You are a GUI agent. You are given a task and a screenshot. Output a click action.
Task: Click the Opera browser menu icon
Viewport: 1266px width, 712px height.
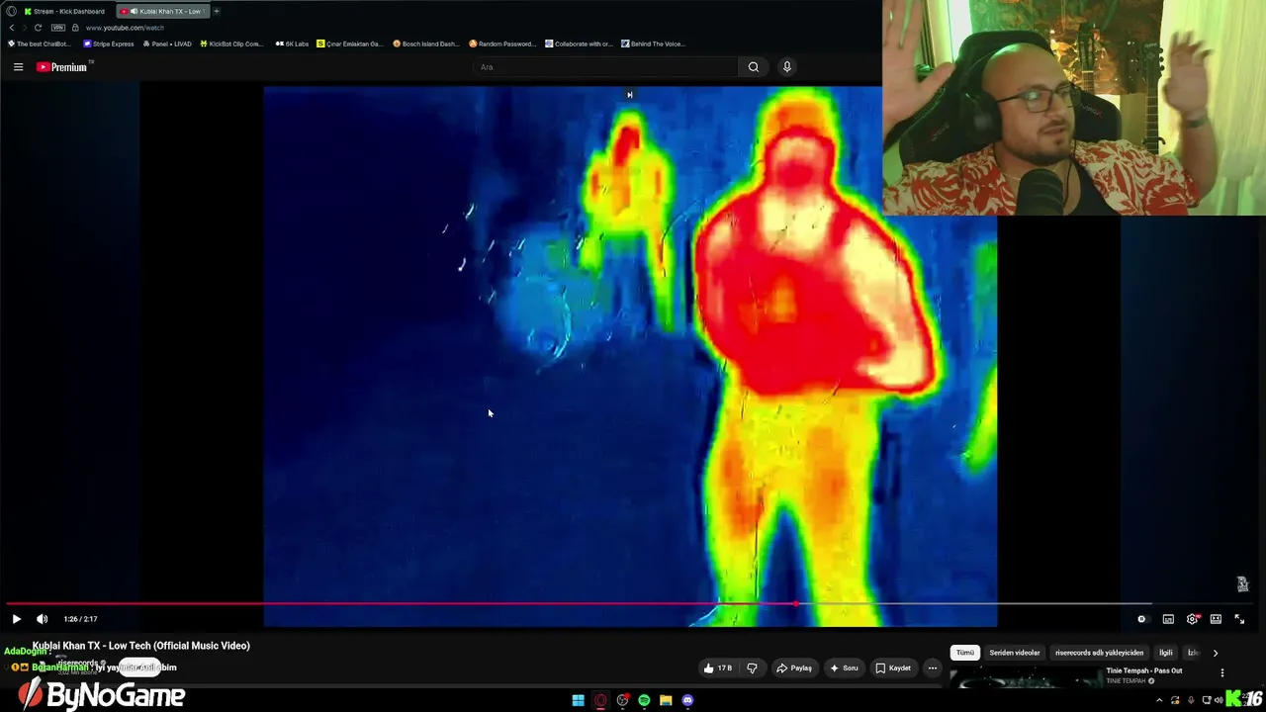pos(11,11)
